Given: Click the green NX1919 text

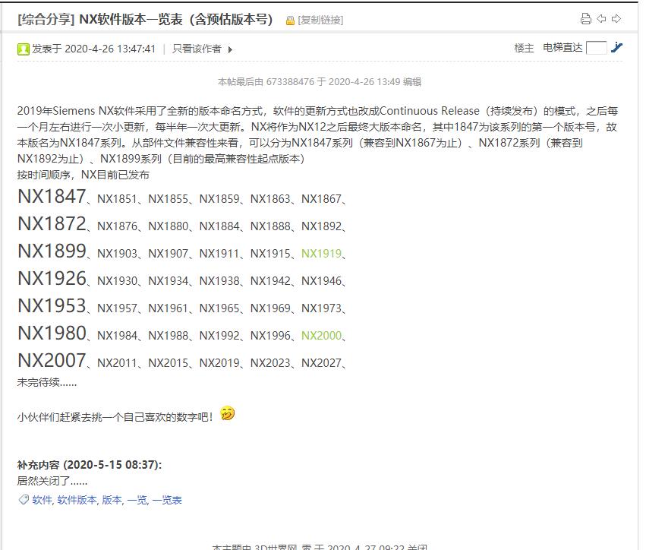Looking at the screenshot, I should coord(321,253).
